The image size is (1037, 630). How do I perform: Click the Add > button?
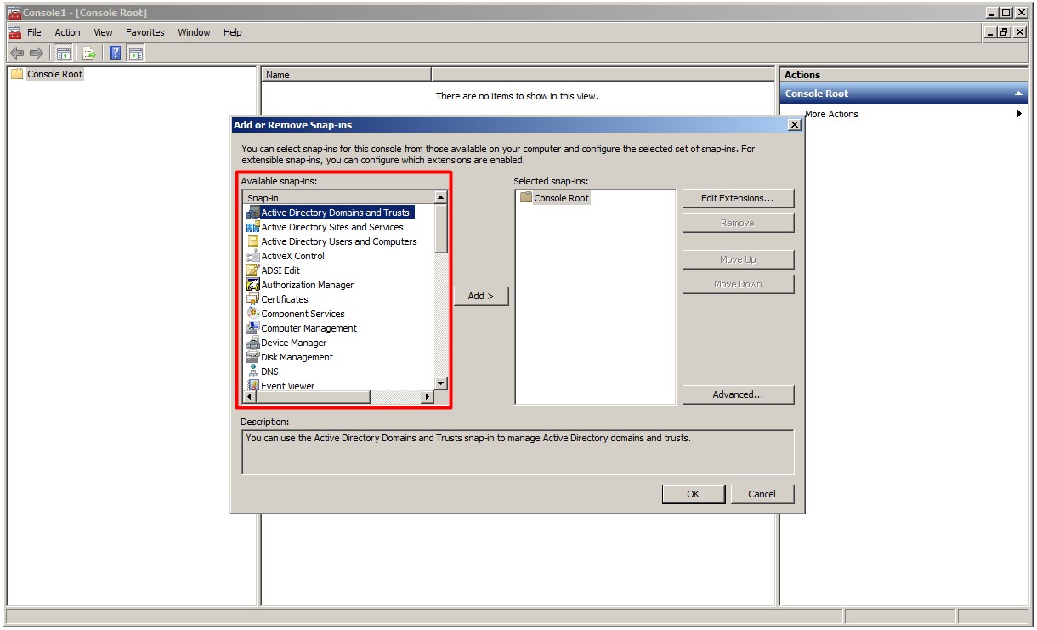(481, 296)
